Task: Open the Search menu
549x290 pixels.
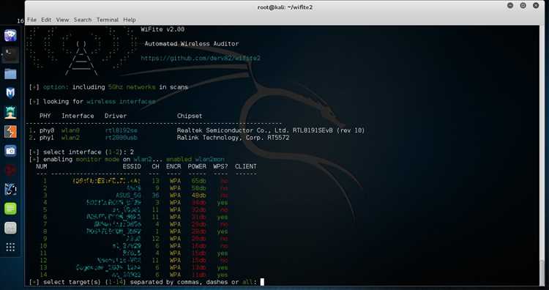Action: [83, 20]
